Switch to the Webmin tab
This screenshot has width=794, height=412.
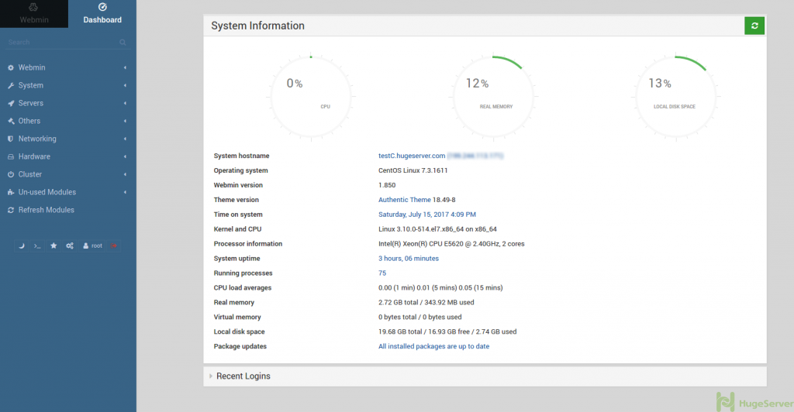coord(34,14)
